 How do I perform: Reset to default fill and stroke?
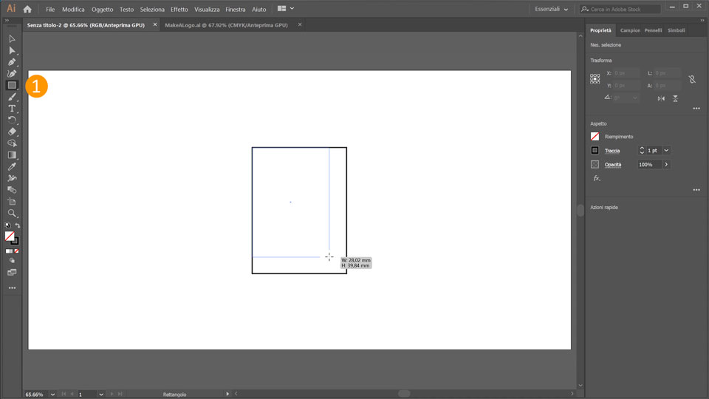click(x=7, y=225)
